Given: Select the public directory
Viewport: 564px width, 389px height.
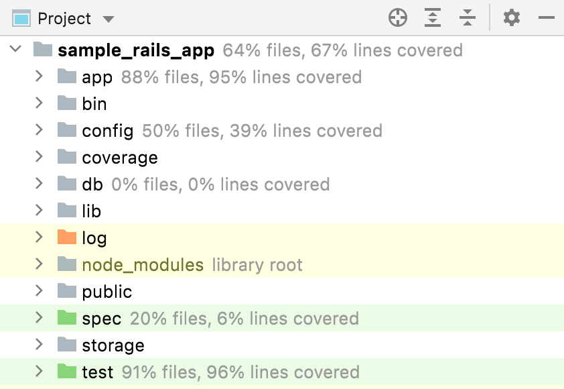Looking at the screenshot, I should (107, 291).
